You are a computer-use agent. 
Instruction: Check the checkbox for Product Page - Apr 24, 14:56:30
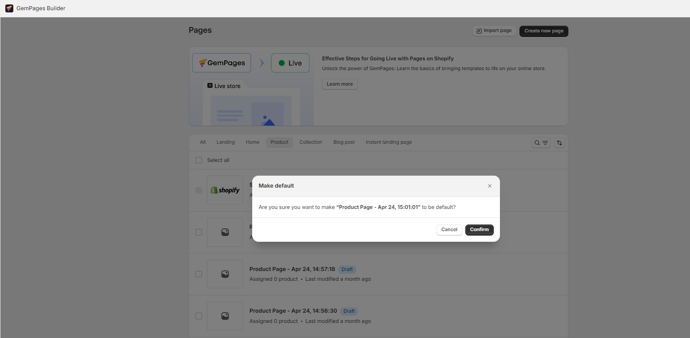pyautogui.click(x=198, y=316)
